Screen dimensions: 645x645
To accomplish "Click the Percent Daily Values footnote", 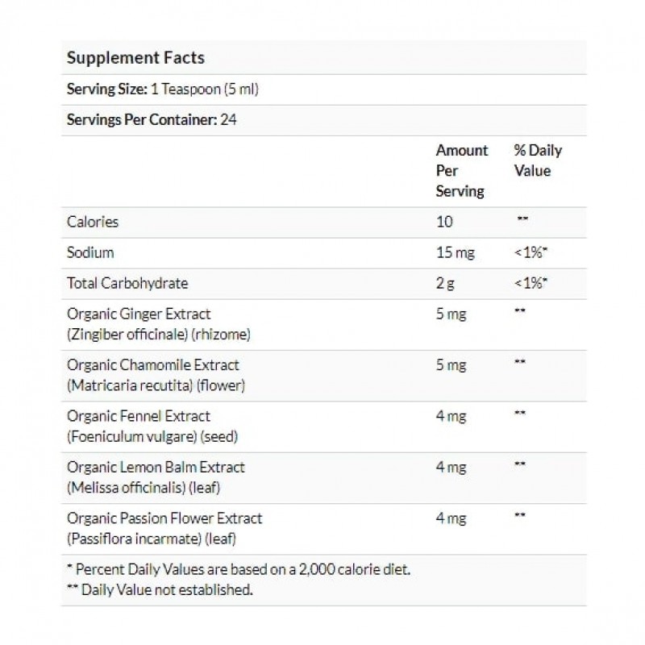I will (239, 569).
